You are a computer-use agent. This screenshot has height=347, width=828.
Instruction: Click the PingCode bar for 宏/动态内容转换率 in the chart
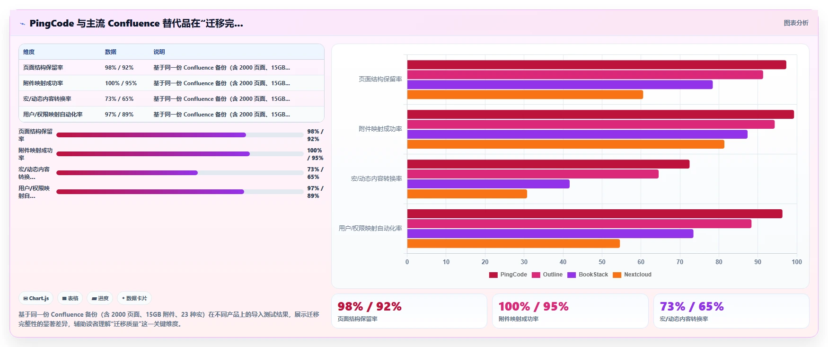coord(548,164)
